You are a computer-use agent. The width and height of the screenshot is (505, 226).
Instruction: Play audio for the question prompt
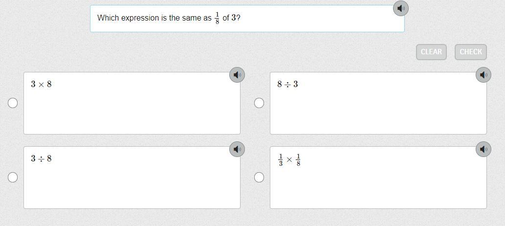tap(401, 8)
